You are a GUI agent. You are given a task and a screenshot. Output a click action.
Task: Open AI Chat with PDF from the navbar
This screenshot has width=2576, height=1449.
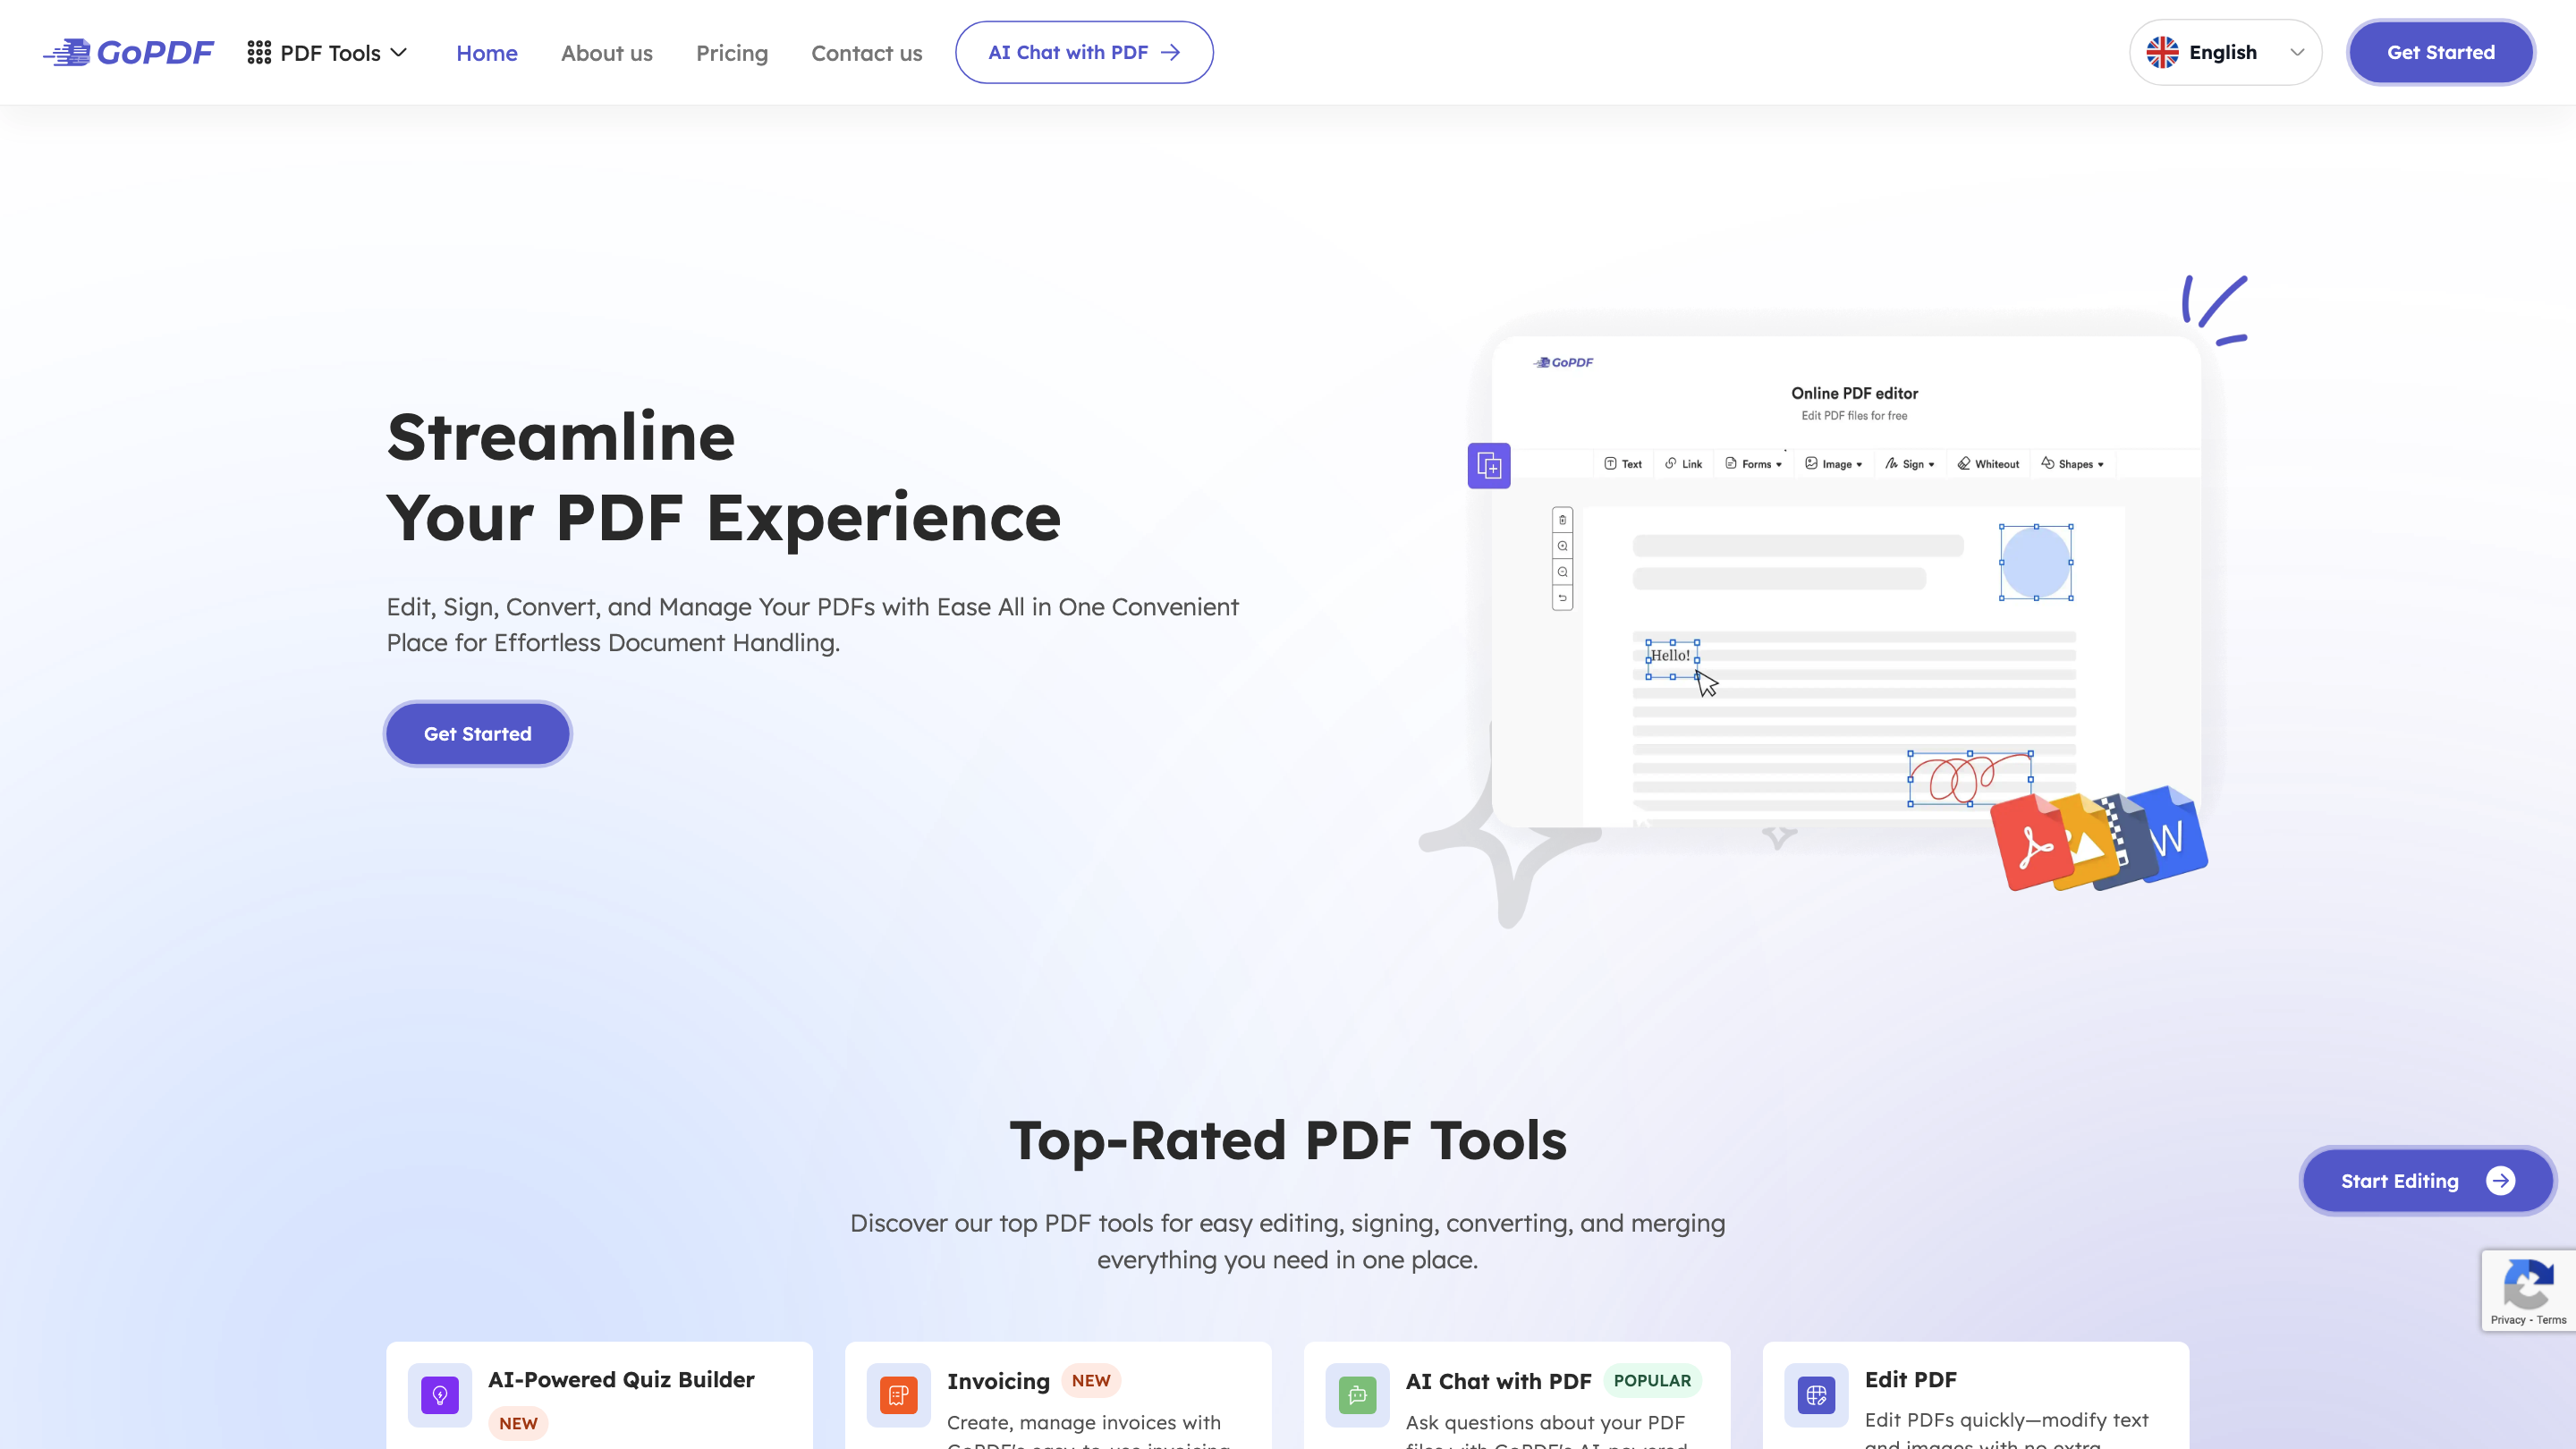1084,52
